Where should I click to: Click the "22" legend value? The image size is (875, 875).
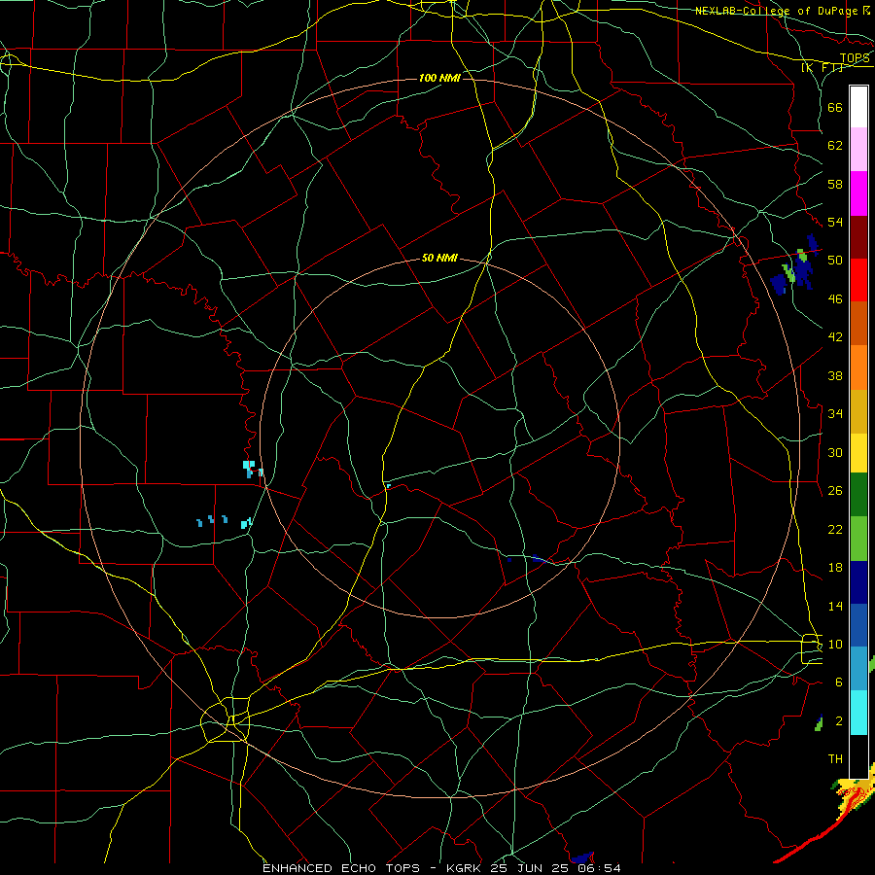point(835,529)
